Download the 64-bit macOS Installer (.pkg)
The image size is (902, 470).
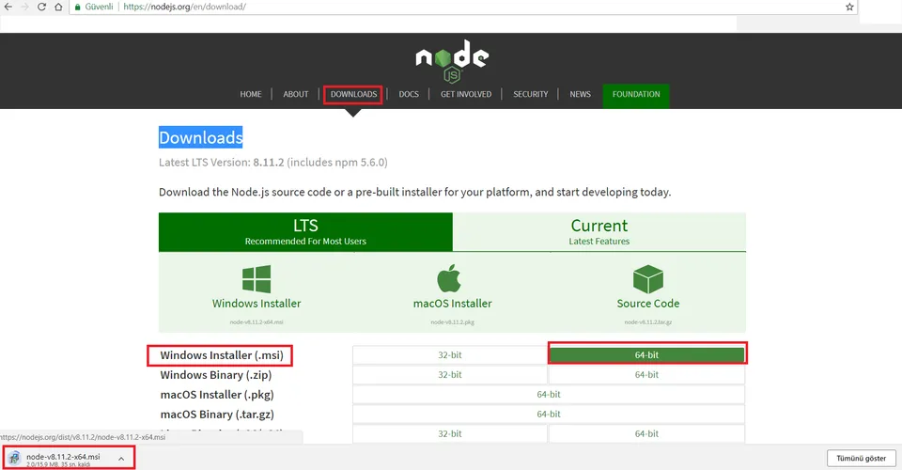(x=549, y=395)
